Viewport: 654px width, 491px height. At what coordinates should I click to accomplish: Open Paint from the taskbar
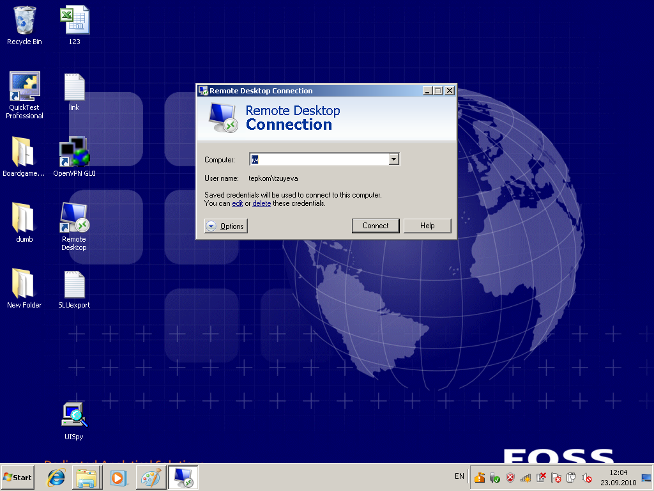point(151,478)
